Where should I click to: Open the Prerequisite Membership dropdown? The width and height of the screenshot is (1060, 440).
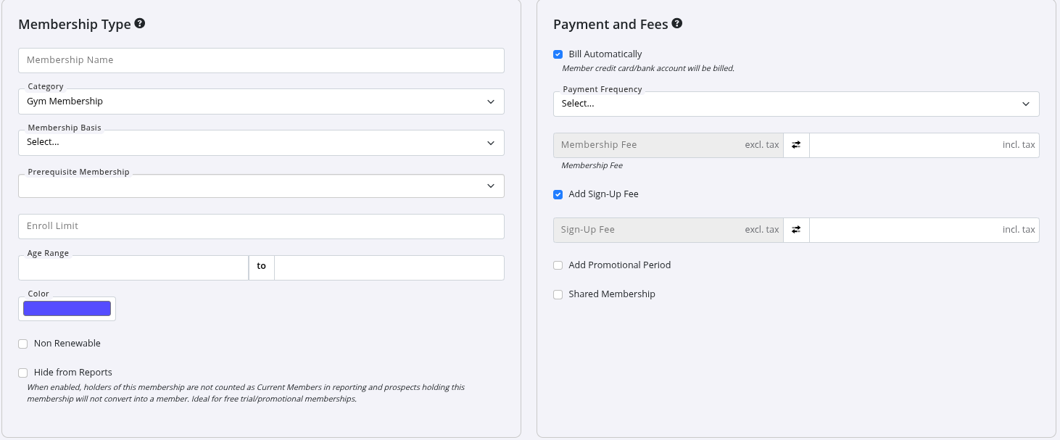(x=261, y=186)
